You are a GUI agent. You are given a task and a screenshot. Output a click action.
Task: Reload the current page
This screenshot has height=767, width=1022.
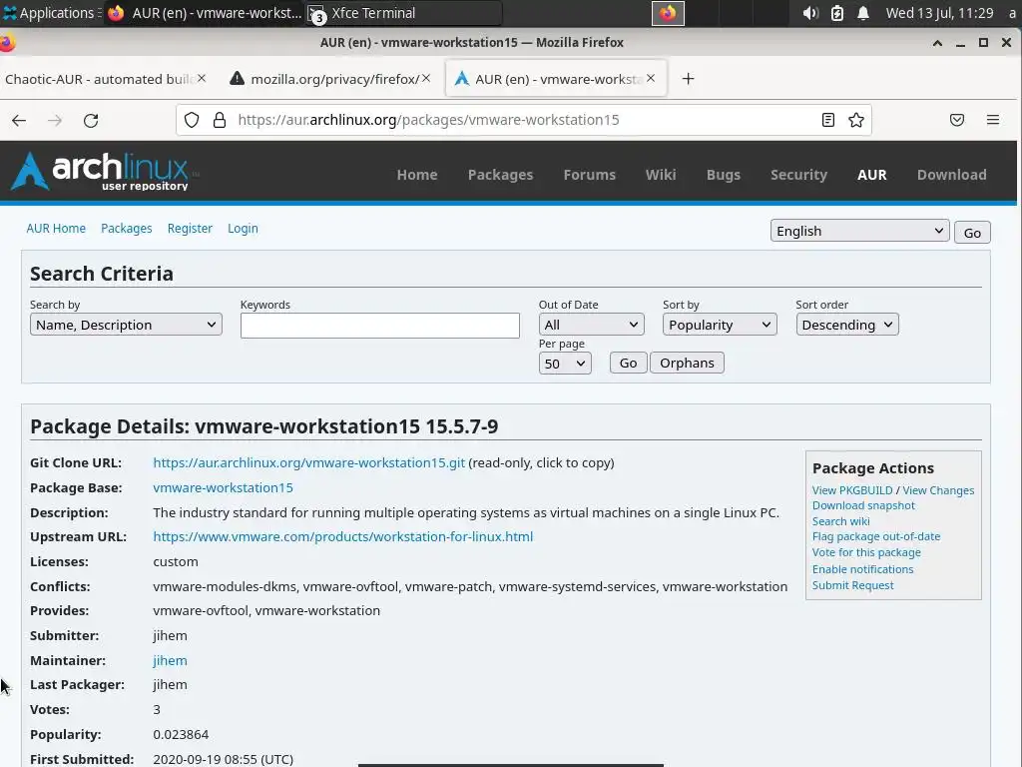[91, 120]
